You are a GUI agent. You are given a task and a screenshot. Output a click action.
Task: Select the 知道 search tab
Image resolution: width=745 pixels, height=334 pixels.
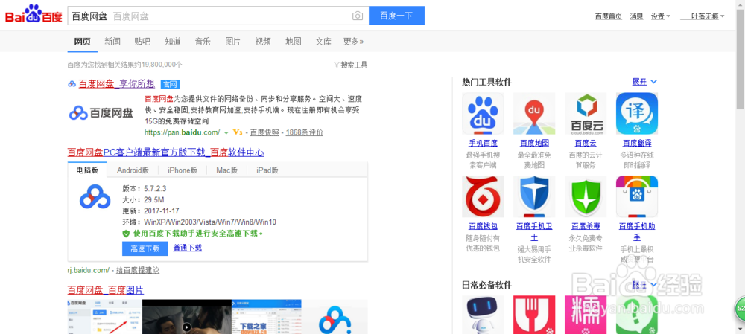[x=173, y=41]
